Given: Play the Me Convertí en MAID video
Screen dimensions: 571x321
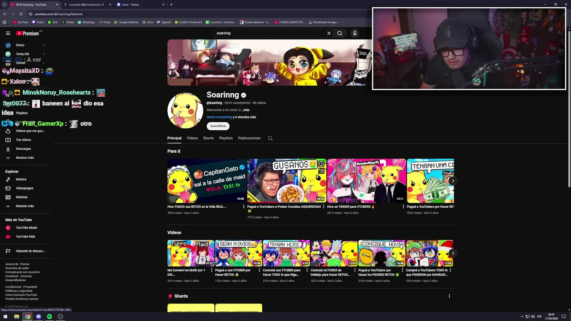Looking at the screenshot, I should (190, 253).
